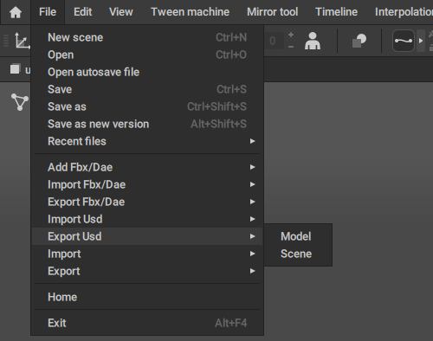Viewport: 433px width, 341px height.
Task: Click the plus increment button
Action: [291, 35]
